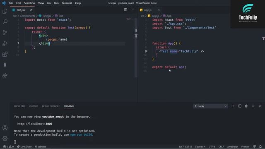
Task: Click 'src' in right editor breadcrumb
Action: 142,16
